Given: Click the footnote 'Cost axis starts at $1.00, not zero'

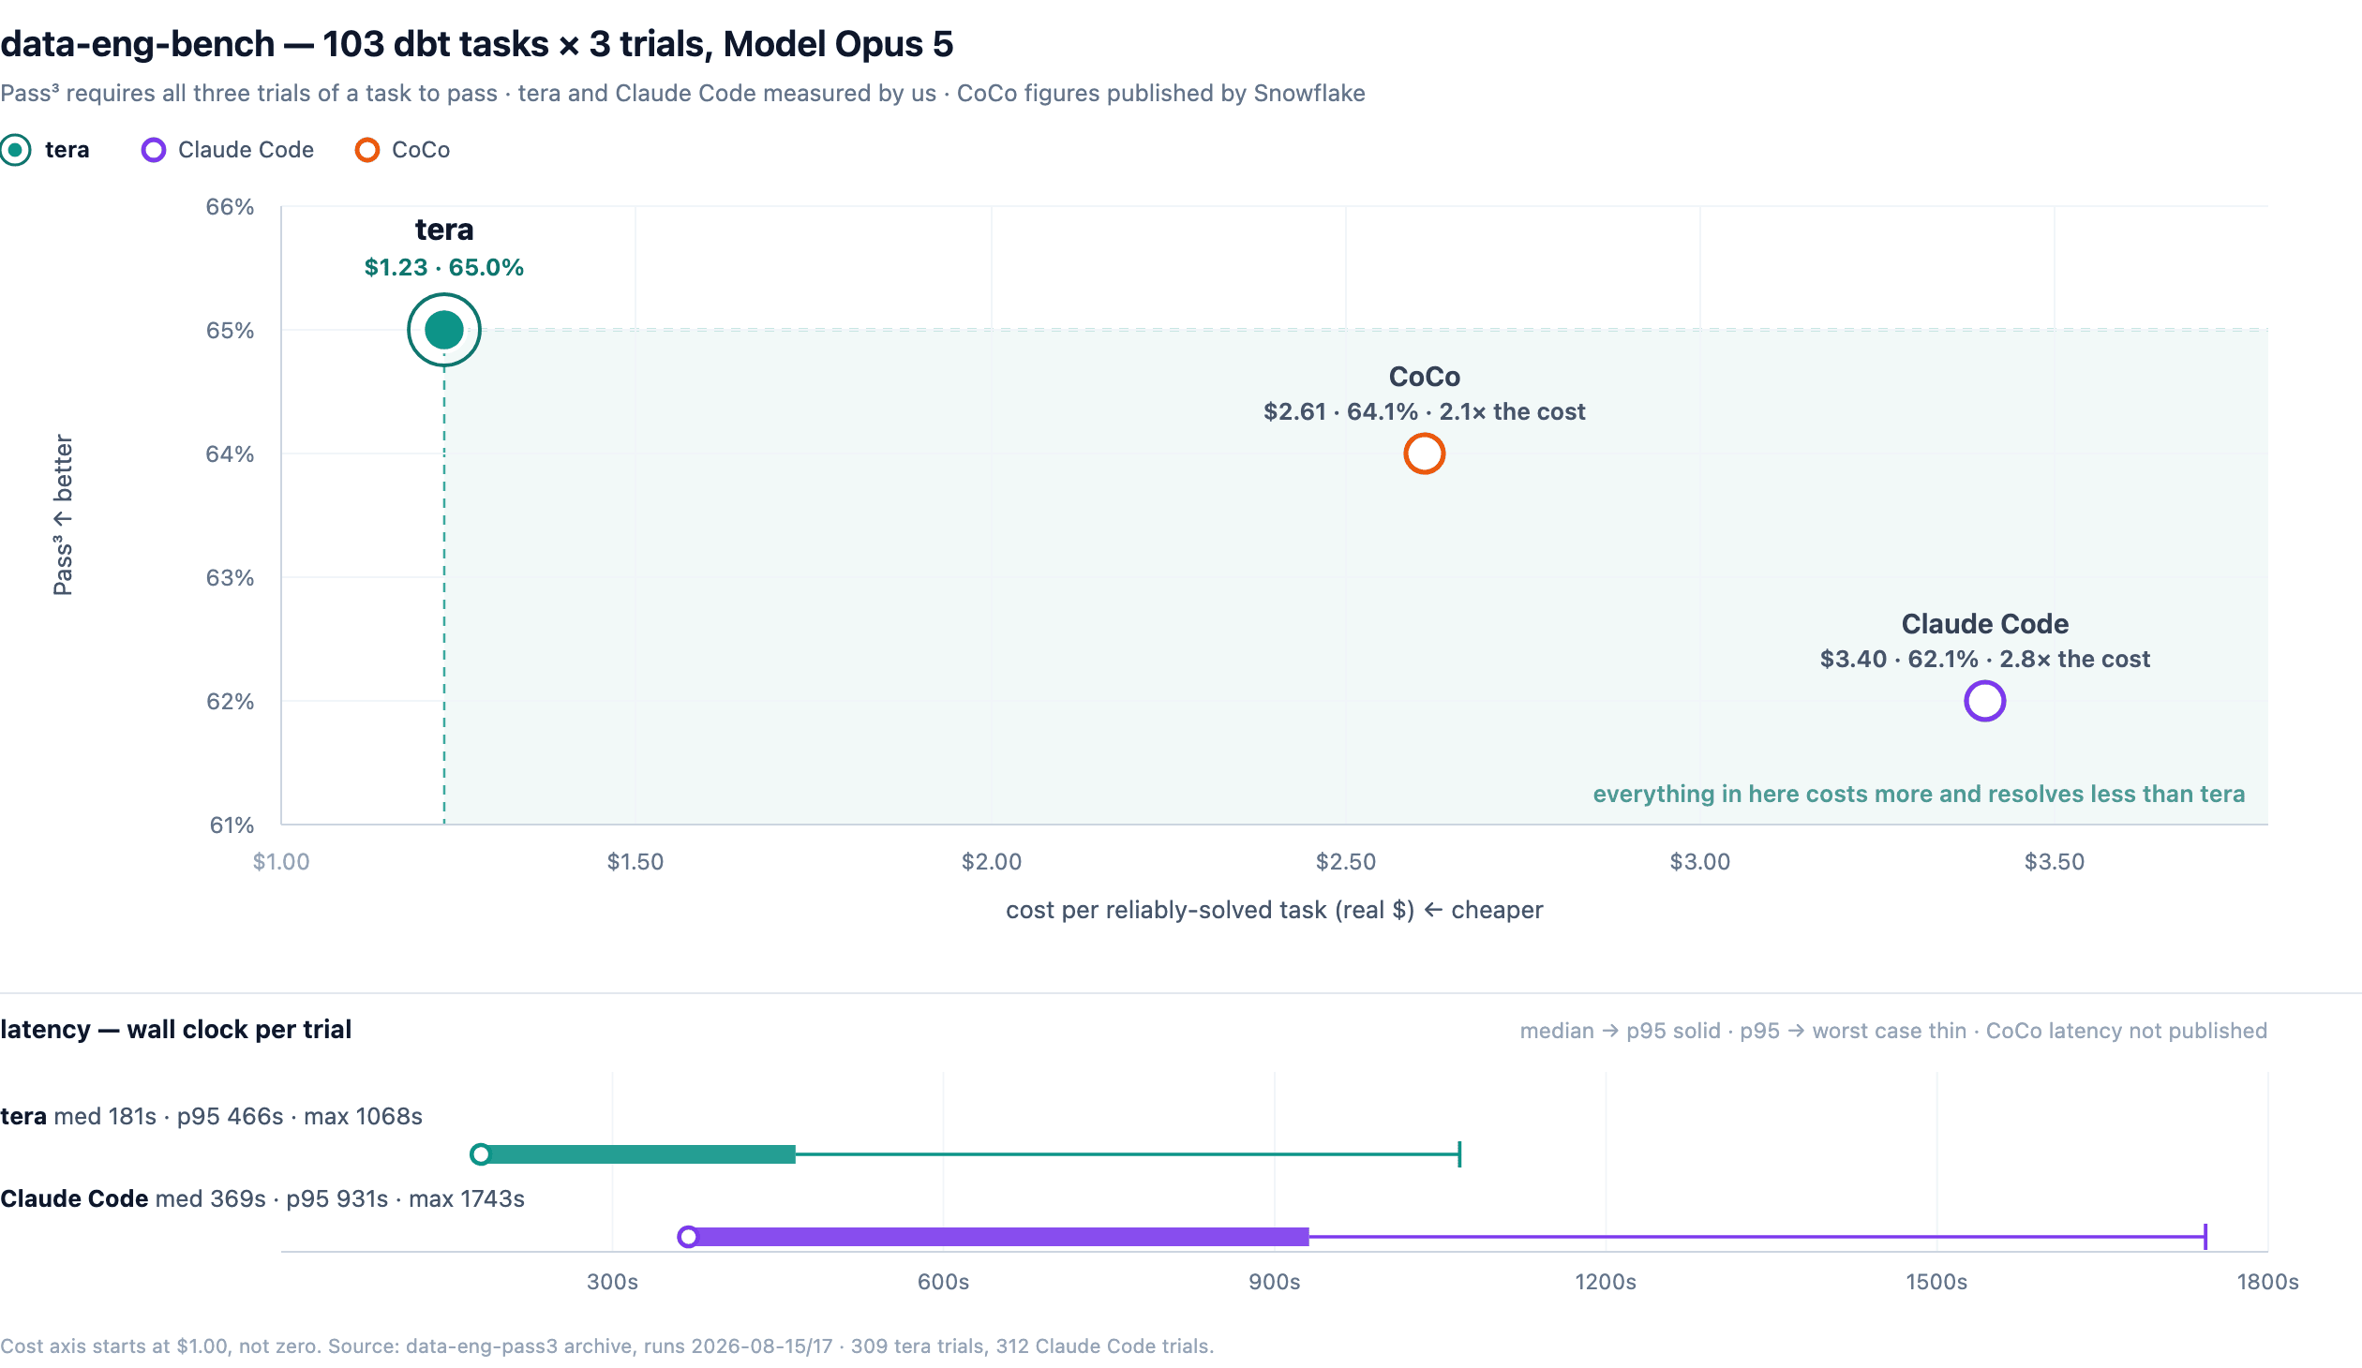Looking at the screenshot, I should tap(607, 1346).
